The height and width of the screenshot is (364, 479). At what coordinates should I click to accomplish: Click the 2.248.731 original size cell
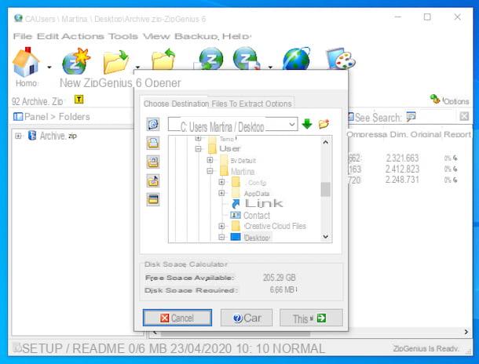click(402, 180)
